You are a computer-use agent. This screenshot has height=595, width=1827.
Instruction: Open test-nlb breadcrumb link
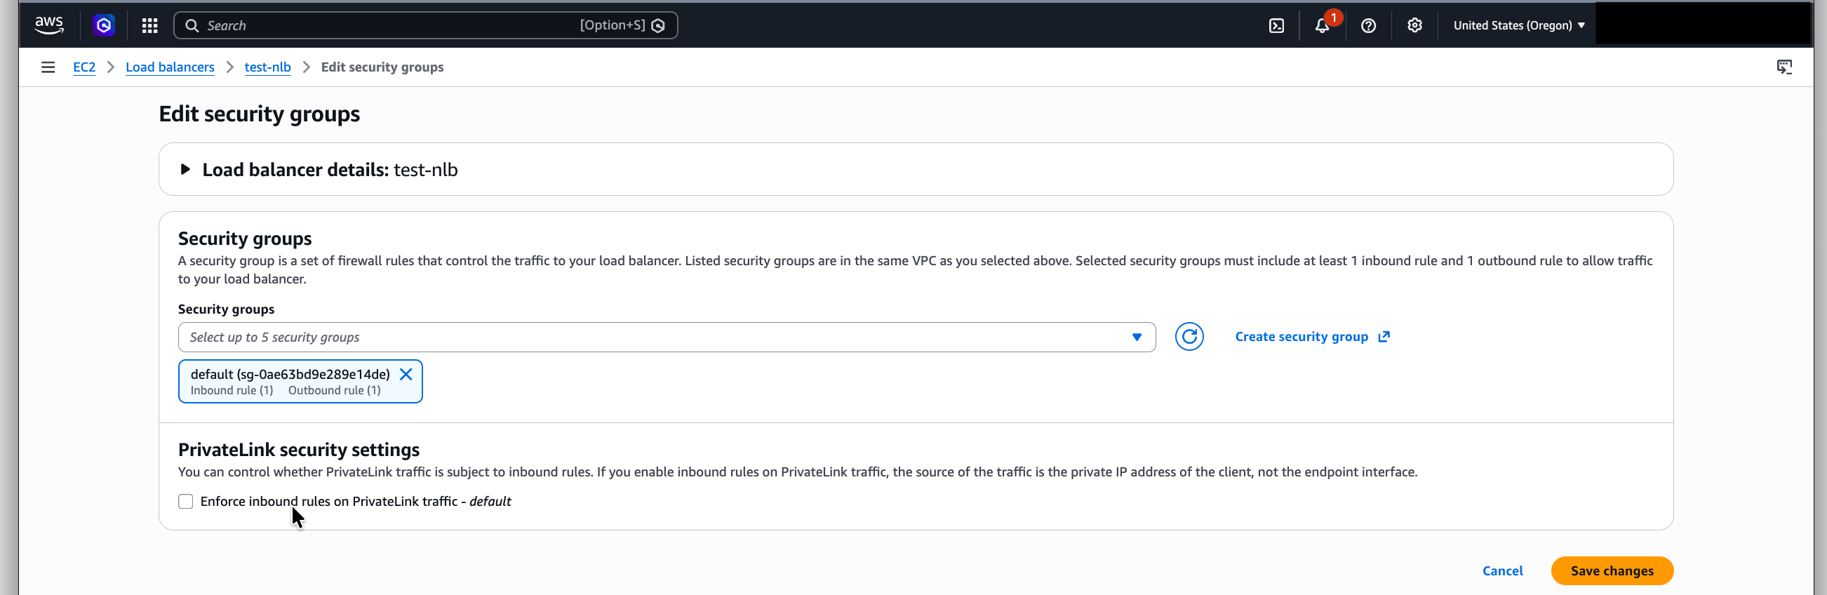(267, 67)
